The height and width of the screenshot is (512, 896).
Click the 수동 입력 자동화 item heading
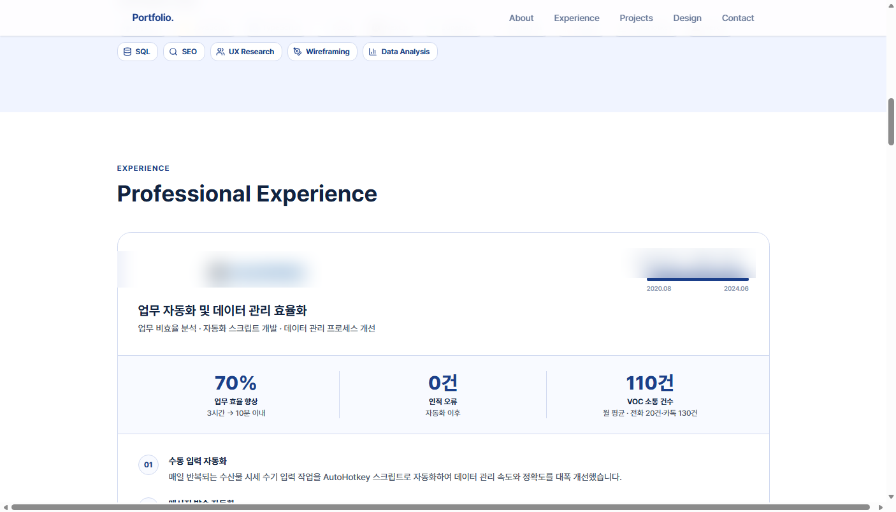click(198, 461)
